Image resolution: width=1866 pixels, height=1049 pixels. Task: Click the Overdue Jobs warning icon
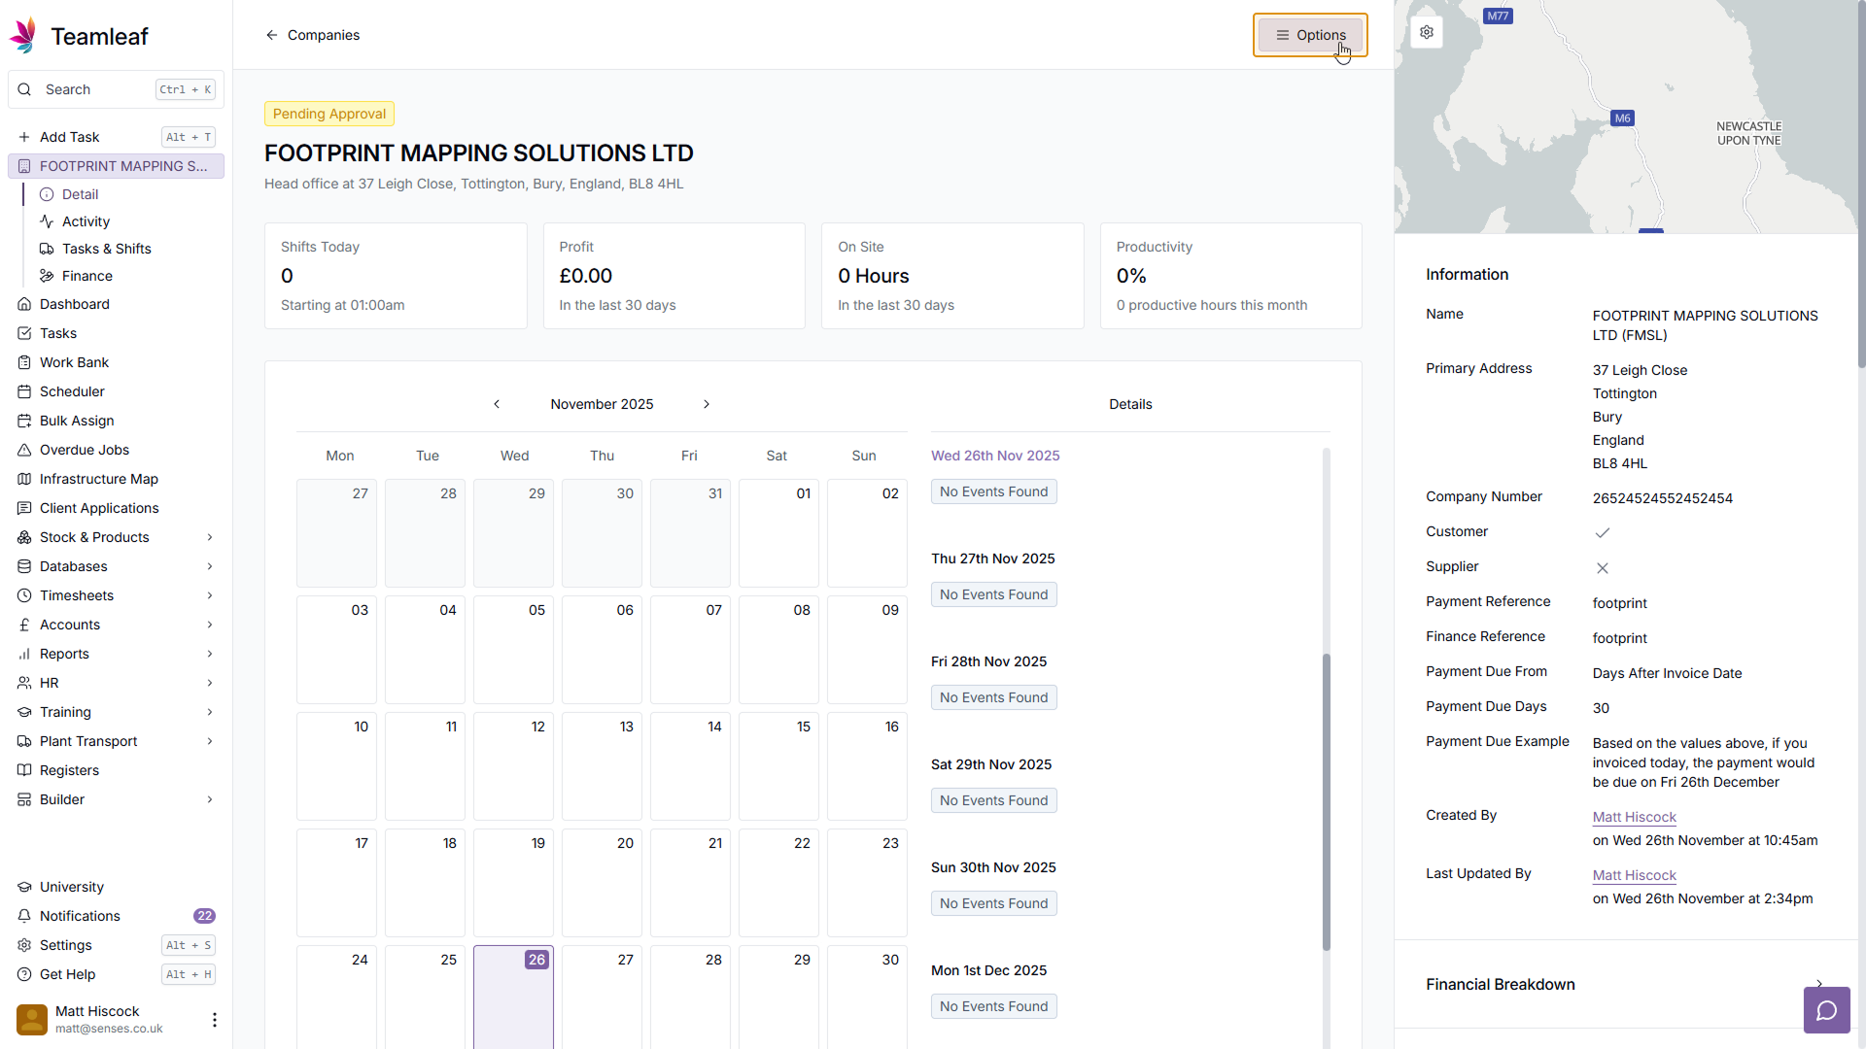[25, 450]
